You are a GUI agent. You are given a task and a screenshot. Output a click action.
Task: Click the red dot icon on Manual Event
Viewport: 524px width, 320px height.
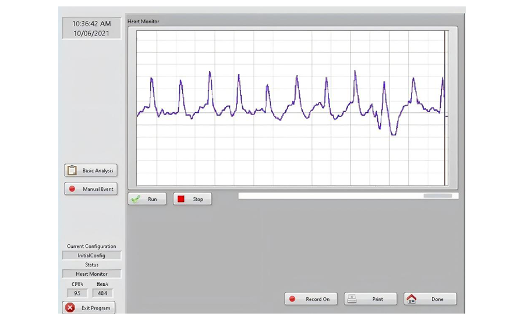pyautogui.click(x=72, y=189)
